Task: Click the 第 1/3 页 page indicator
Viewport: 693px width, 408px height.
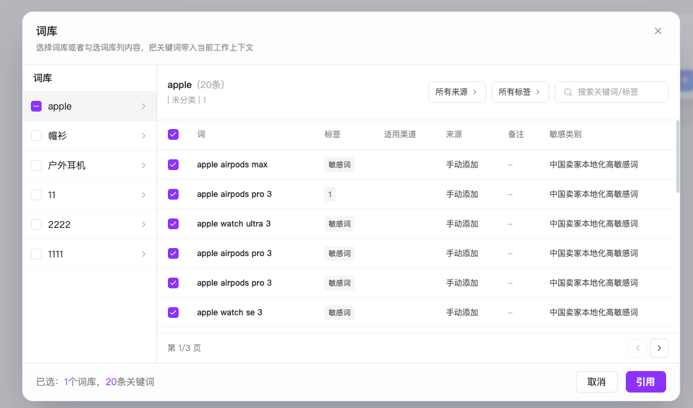Action: coord(184,348)
